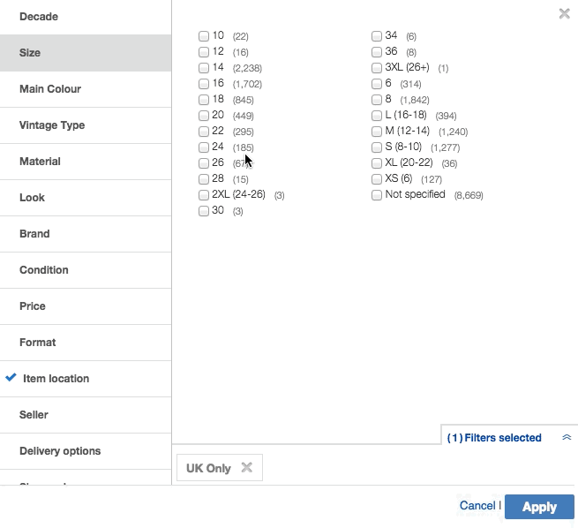Screen dimensions: 578x528
Task: Collapse the Filters selected panel arrow
Action: [567, 437]
